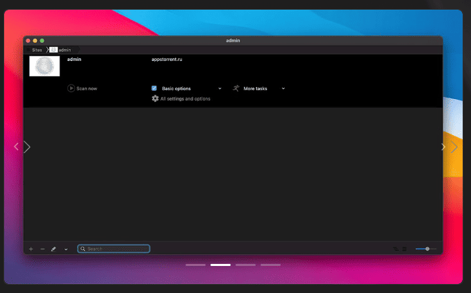Start a scan with Scan now
471x293 pixels.
82,89
